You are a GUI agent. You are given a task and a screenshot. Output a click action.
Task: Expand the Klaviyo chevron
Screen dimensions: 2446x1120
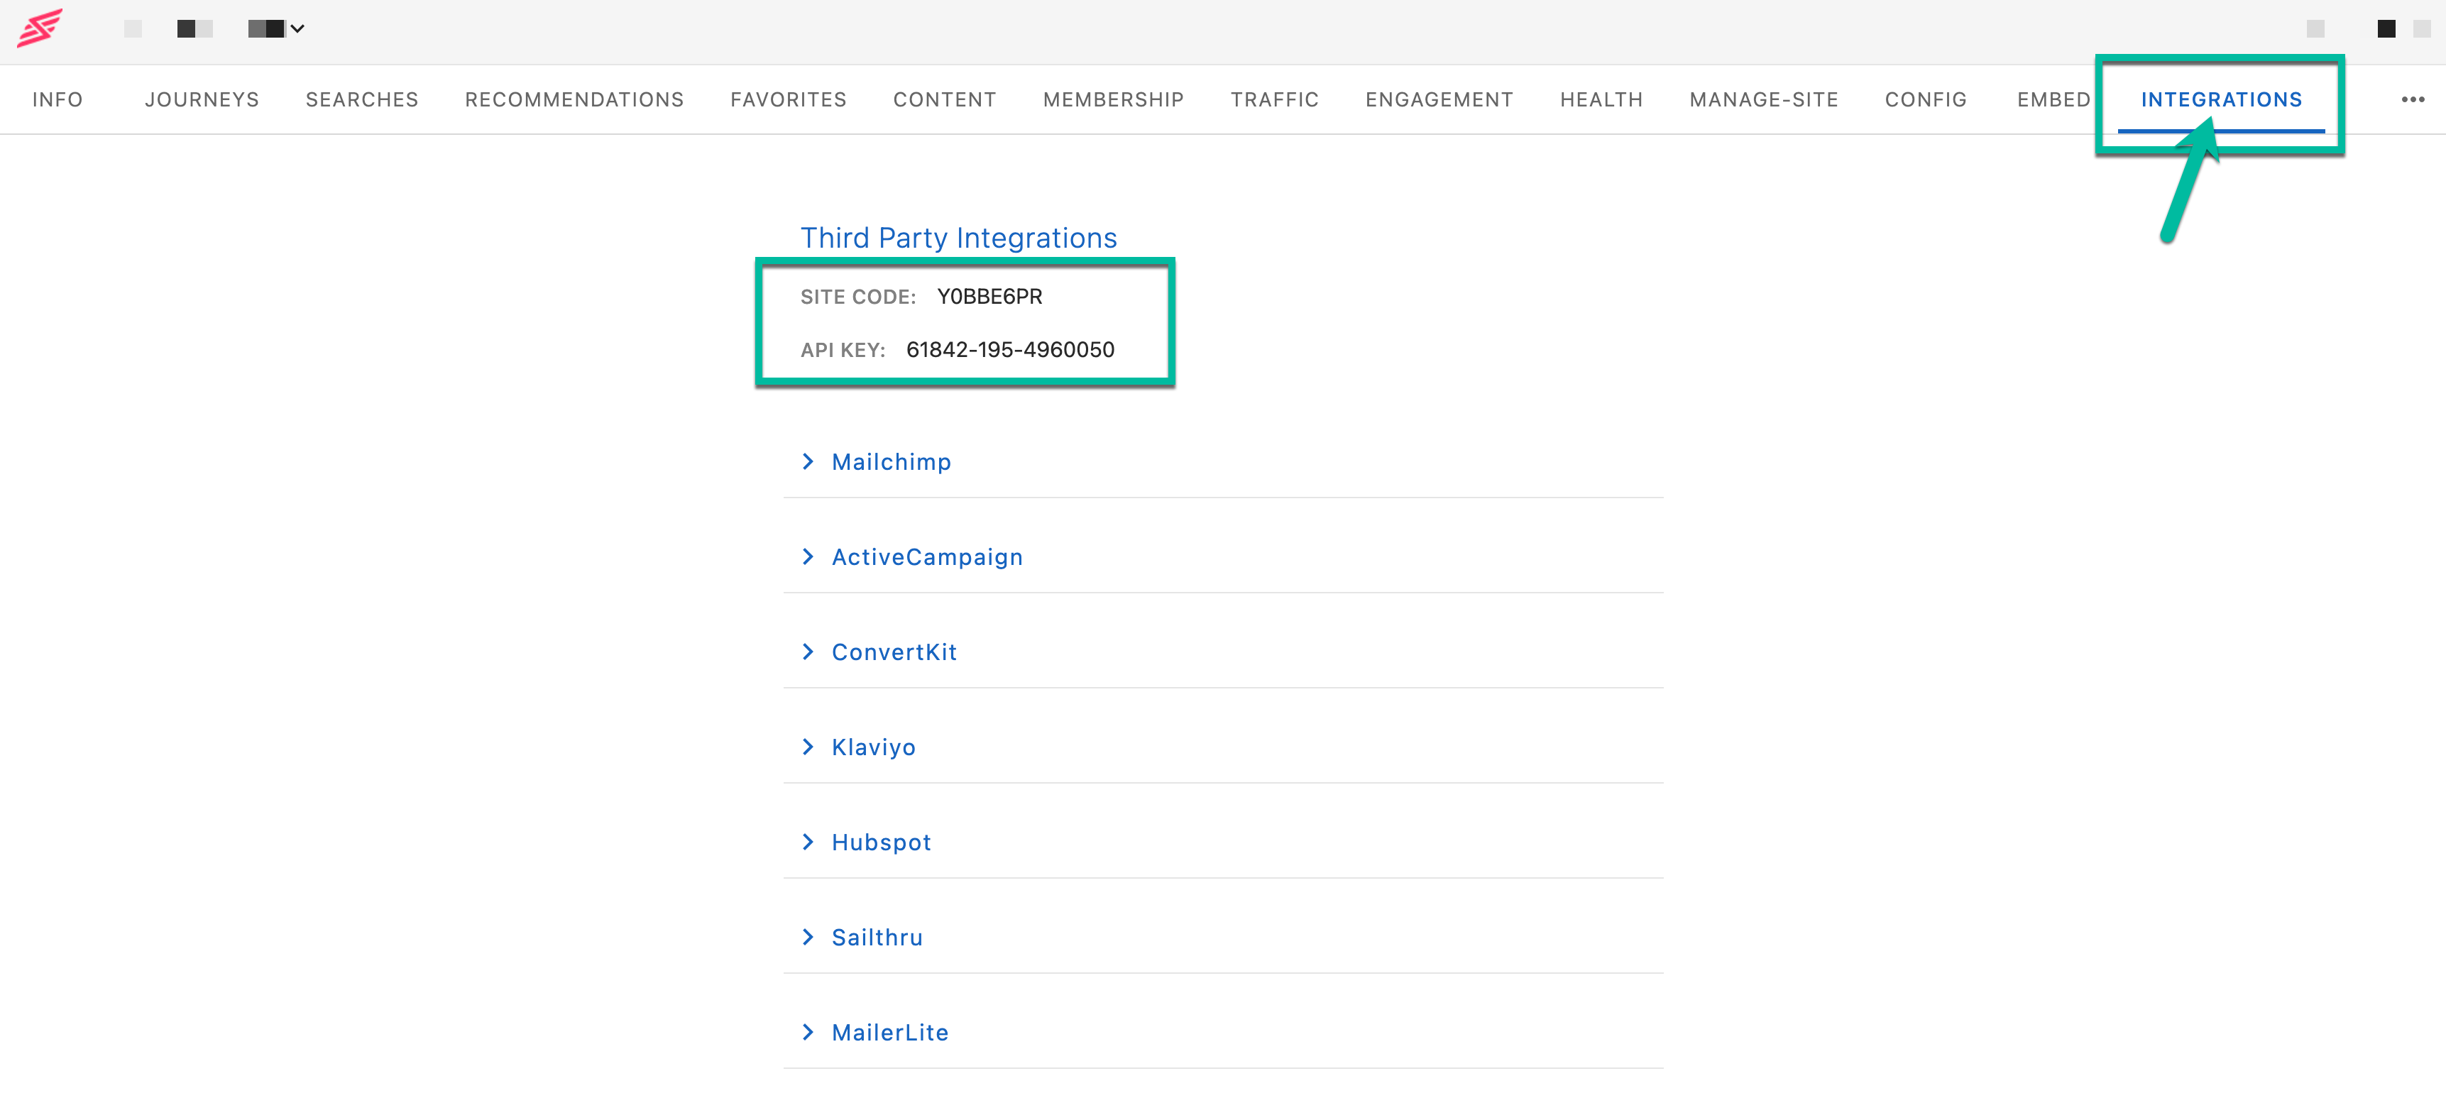click(808, 747)
